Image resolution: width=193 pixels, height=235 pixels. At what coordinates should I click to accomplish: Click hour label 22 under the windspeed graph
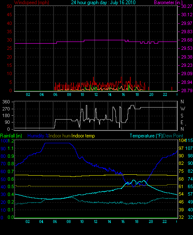165,95
